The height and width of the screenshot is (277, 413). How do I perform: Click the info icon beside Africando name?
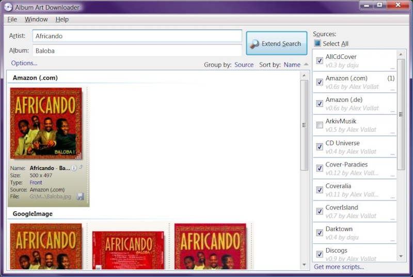click(x=74, y=168)
